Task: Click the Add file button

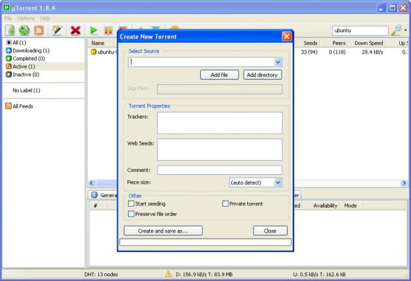Action: click(x=219, y=74)
